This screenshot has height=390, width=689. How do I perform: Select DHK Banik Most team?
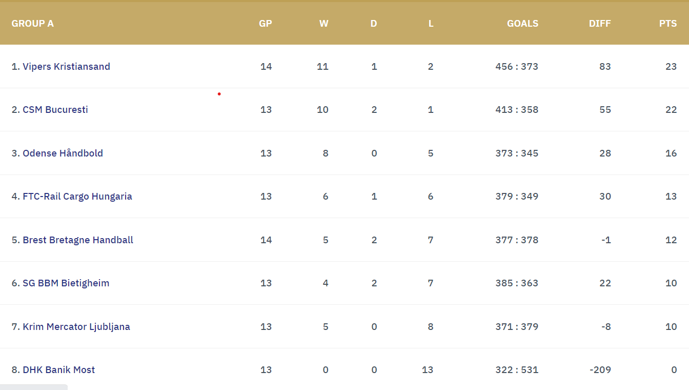tap(58, 370)
